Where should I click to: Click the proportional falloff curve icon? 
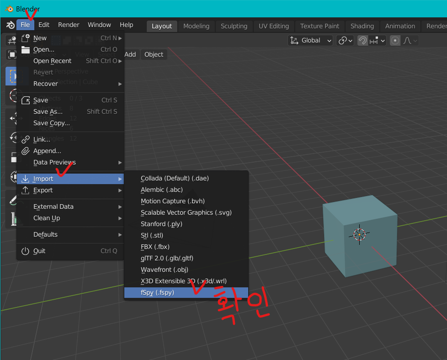(407, 41)
